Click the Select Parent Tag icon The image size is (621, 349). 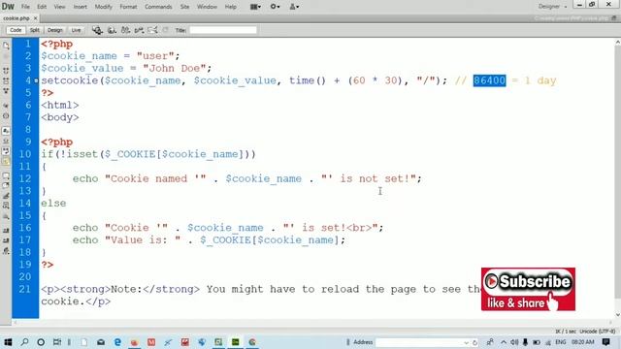[6, 106]
